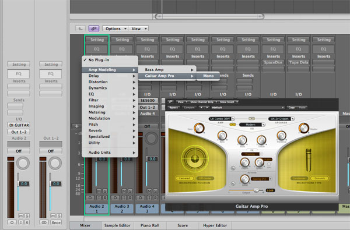
Task: Click the Copy button in the plug-in header
Action: pyautogui.click(x=292, y=107)
